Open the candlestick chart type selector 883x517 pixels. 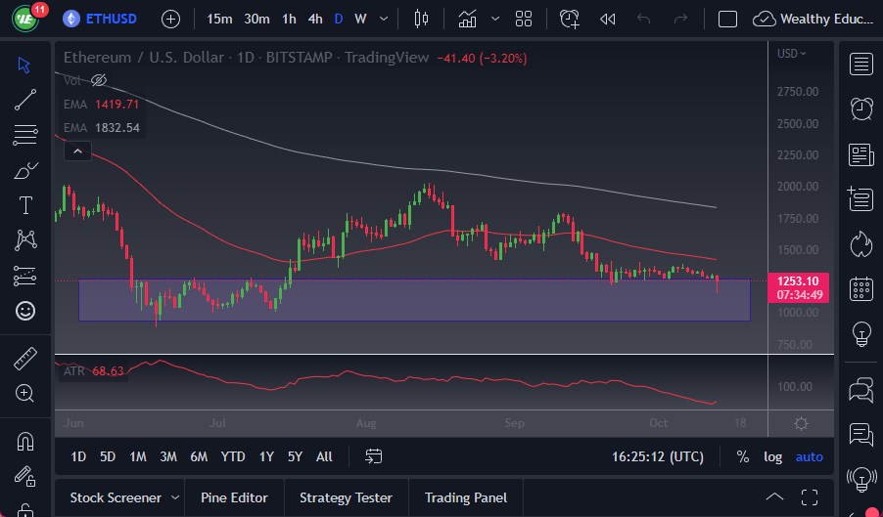(x=422, y=19)
